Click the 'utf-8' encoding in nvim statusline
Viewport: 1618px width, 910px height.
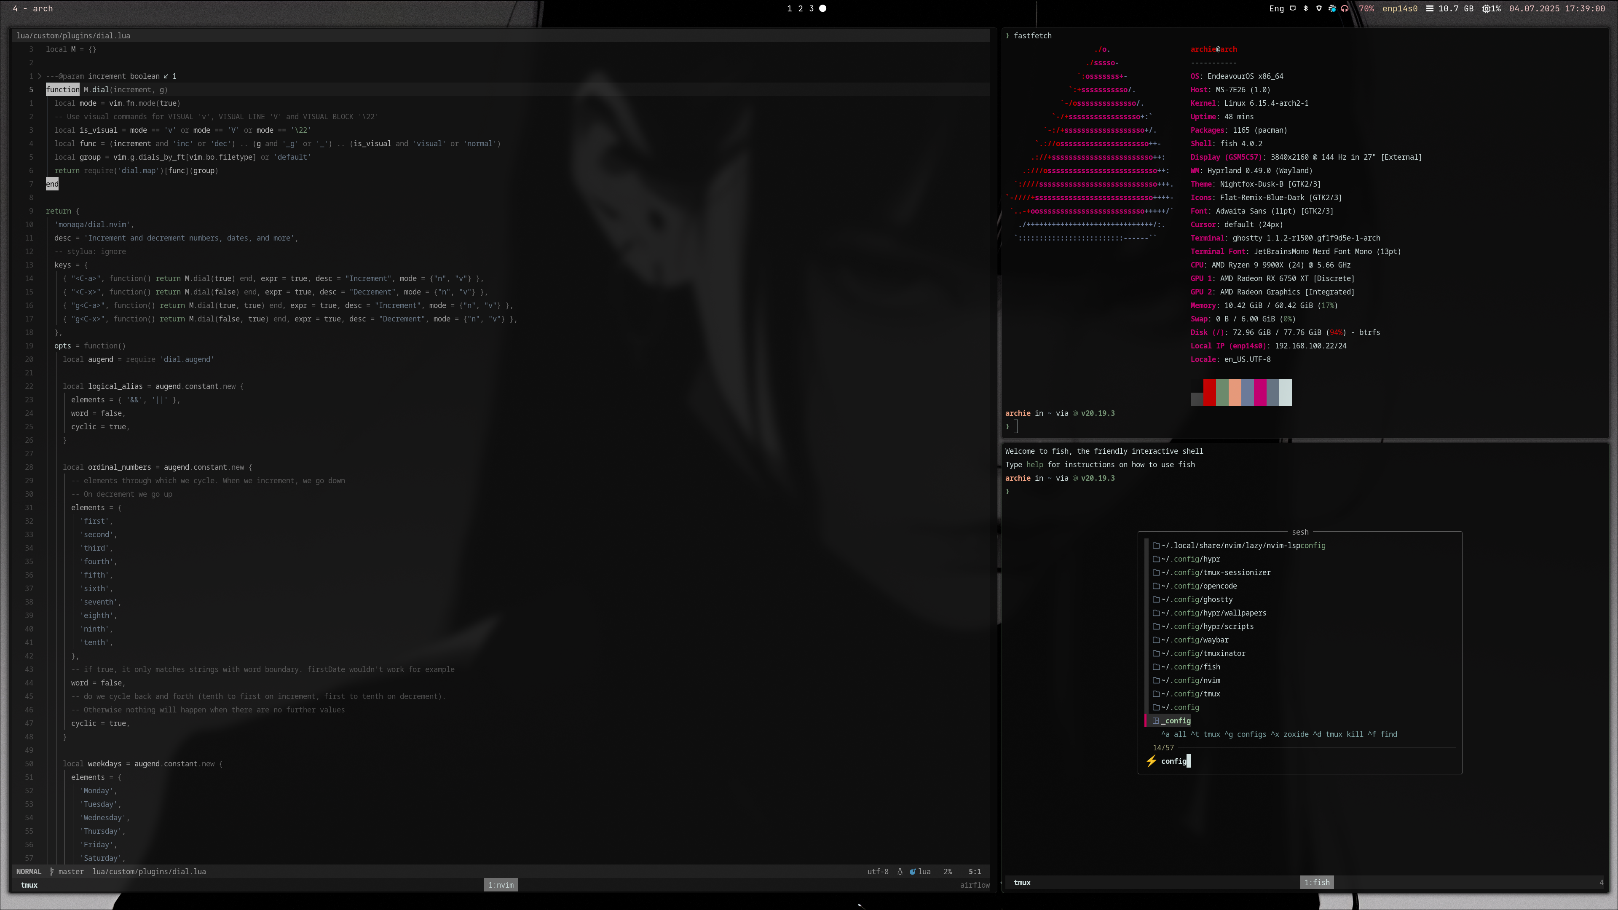coord(877,871)
